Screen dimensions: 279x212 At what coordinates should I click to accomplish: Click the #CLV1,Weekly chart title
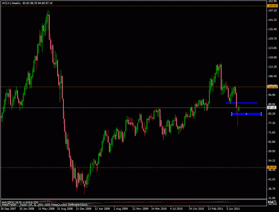(x=12, y=3)
